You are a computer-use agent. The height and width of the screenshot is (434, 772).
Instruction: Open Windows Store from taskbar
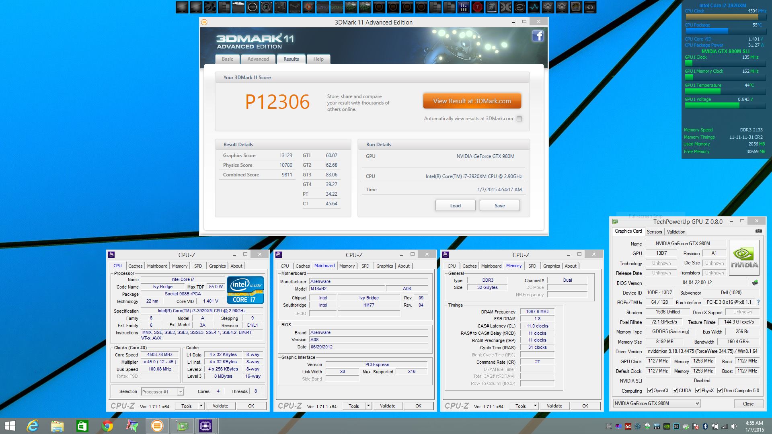point(82,426)
